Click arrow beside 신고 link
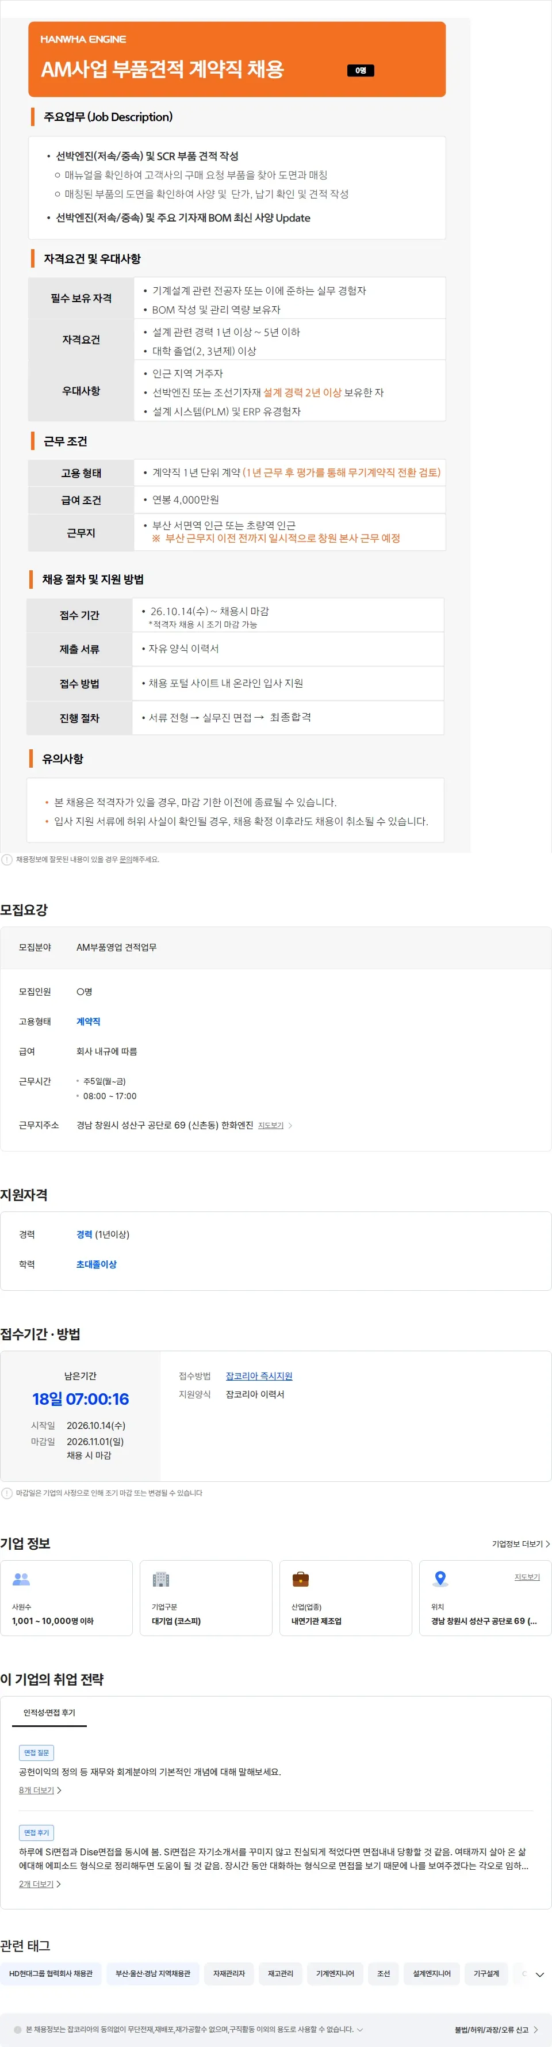This screenshot has height=2047, width=552. tap(536, 2030)
